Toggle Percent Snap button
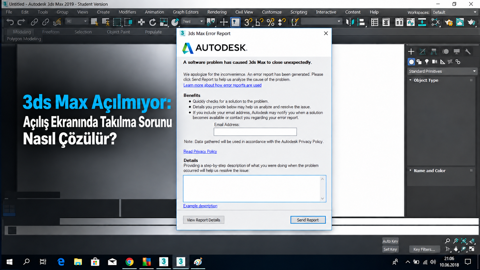Viewport: 480px width, 270px height. [x=270, y=22]
